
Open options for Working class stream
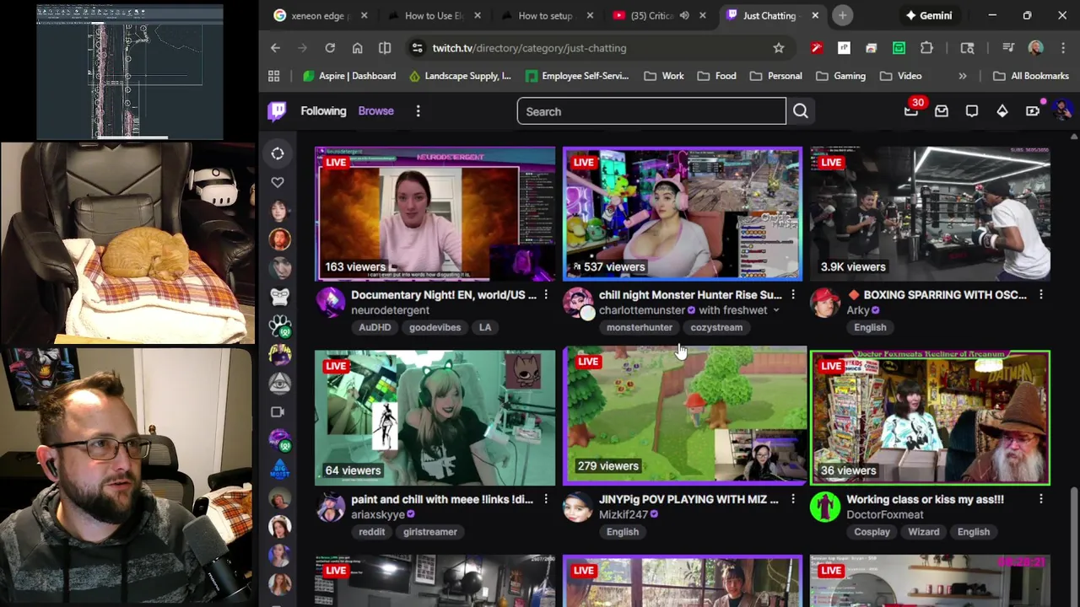click(1040, 499)
